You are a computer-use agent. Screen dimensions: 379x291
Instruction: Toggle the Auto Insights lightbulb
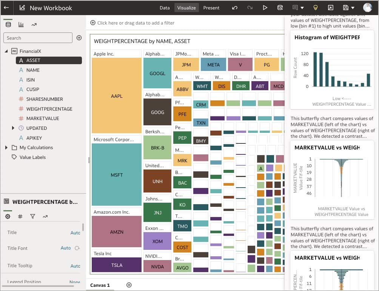click(x=315, y=8)
